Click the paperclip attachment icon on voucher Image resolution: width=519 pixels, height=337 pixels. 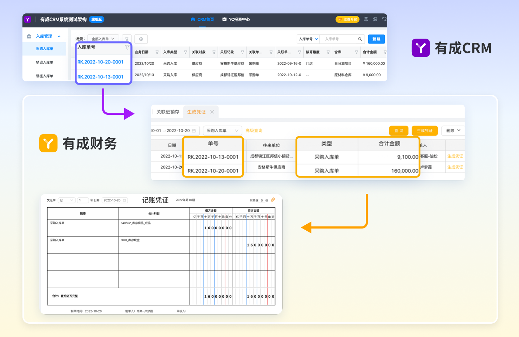(x=273, y=200)
